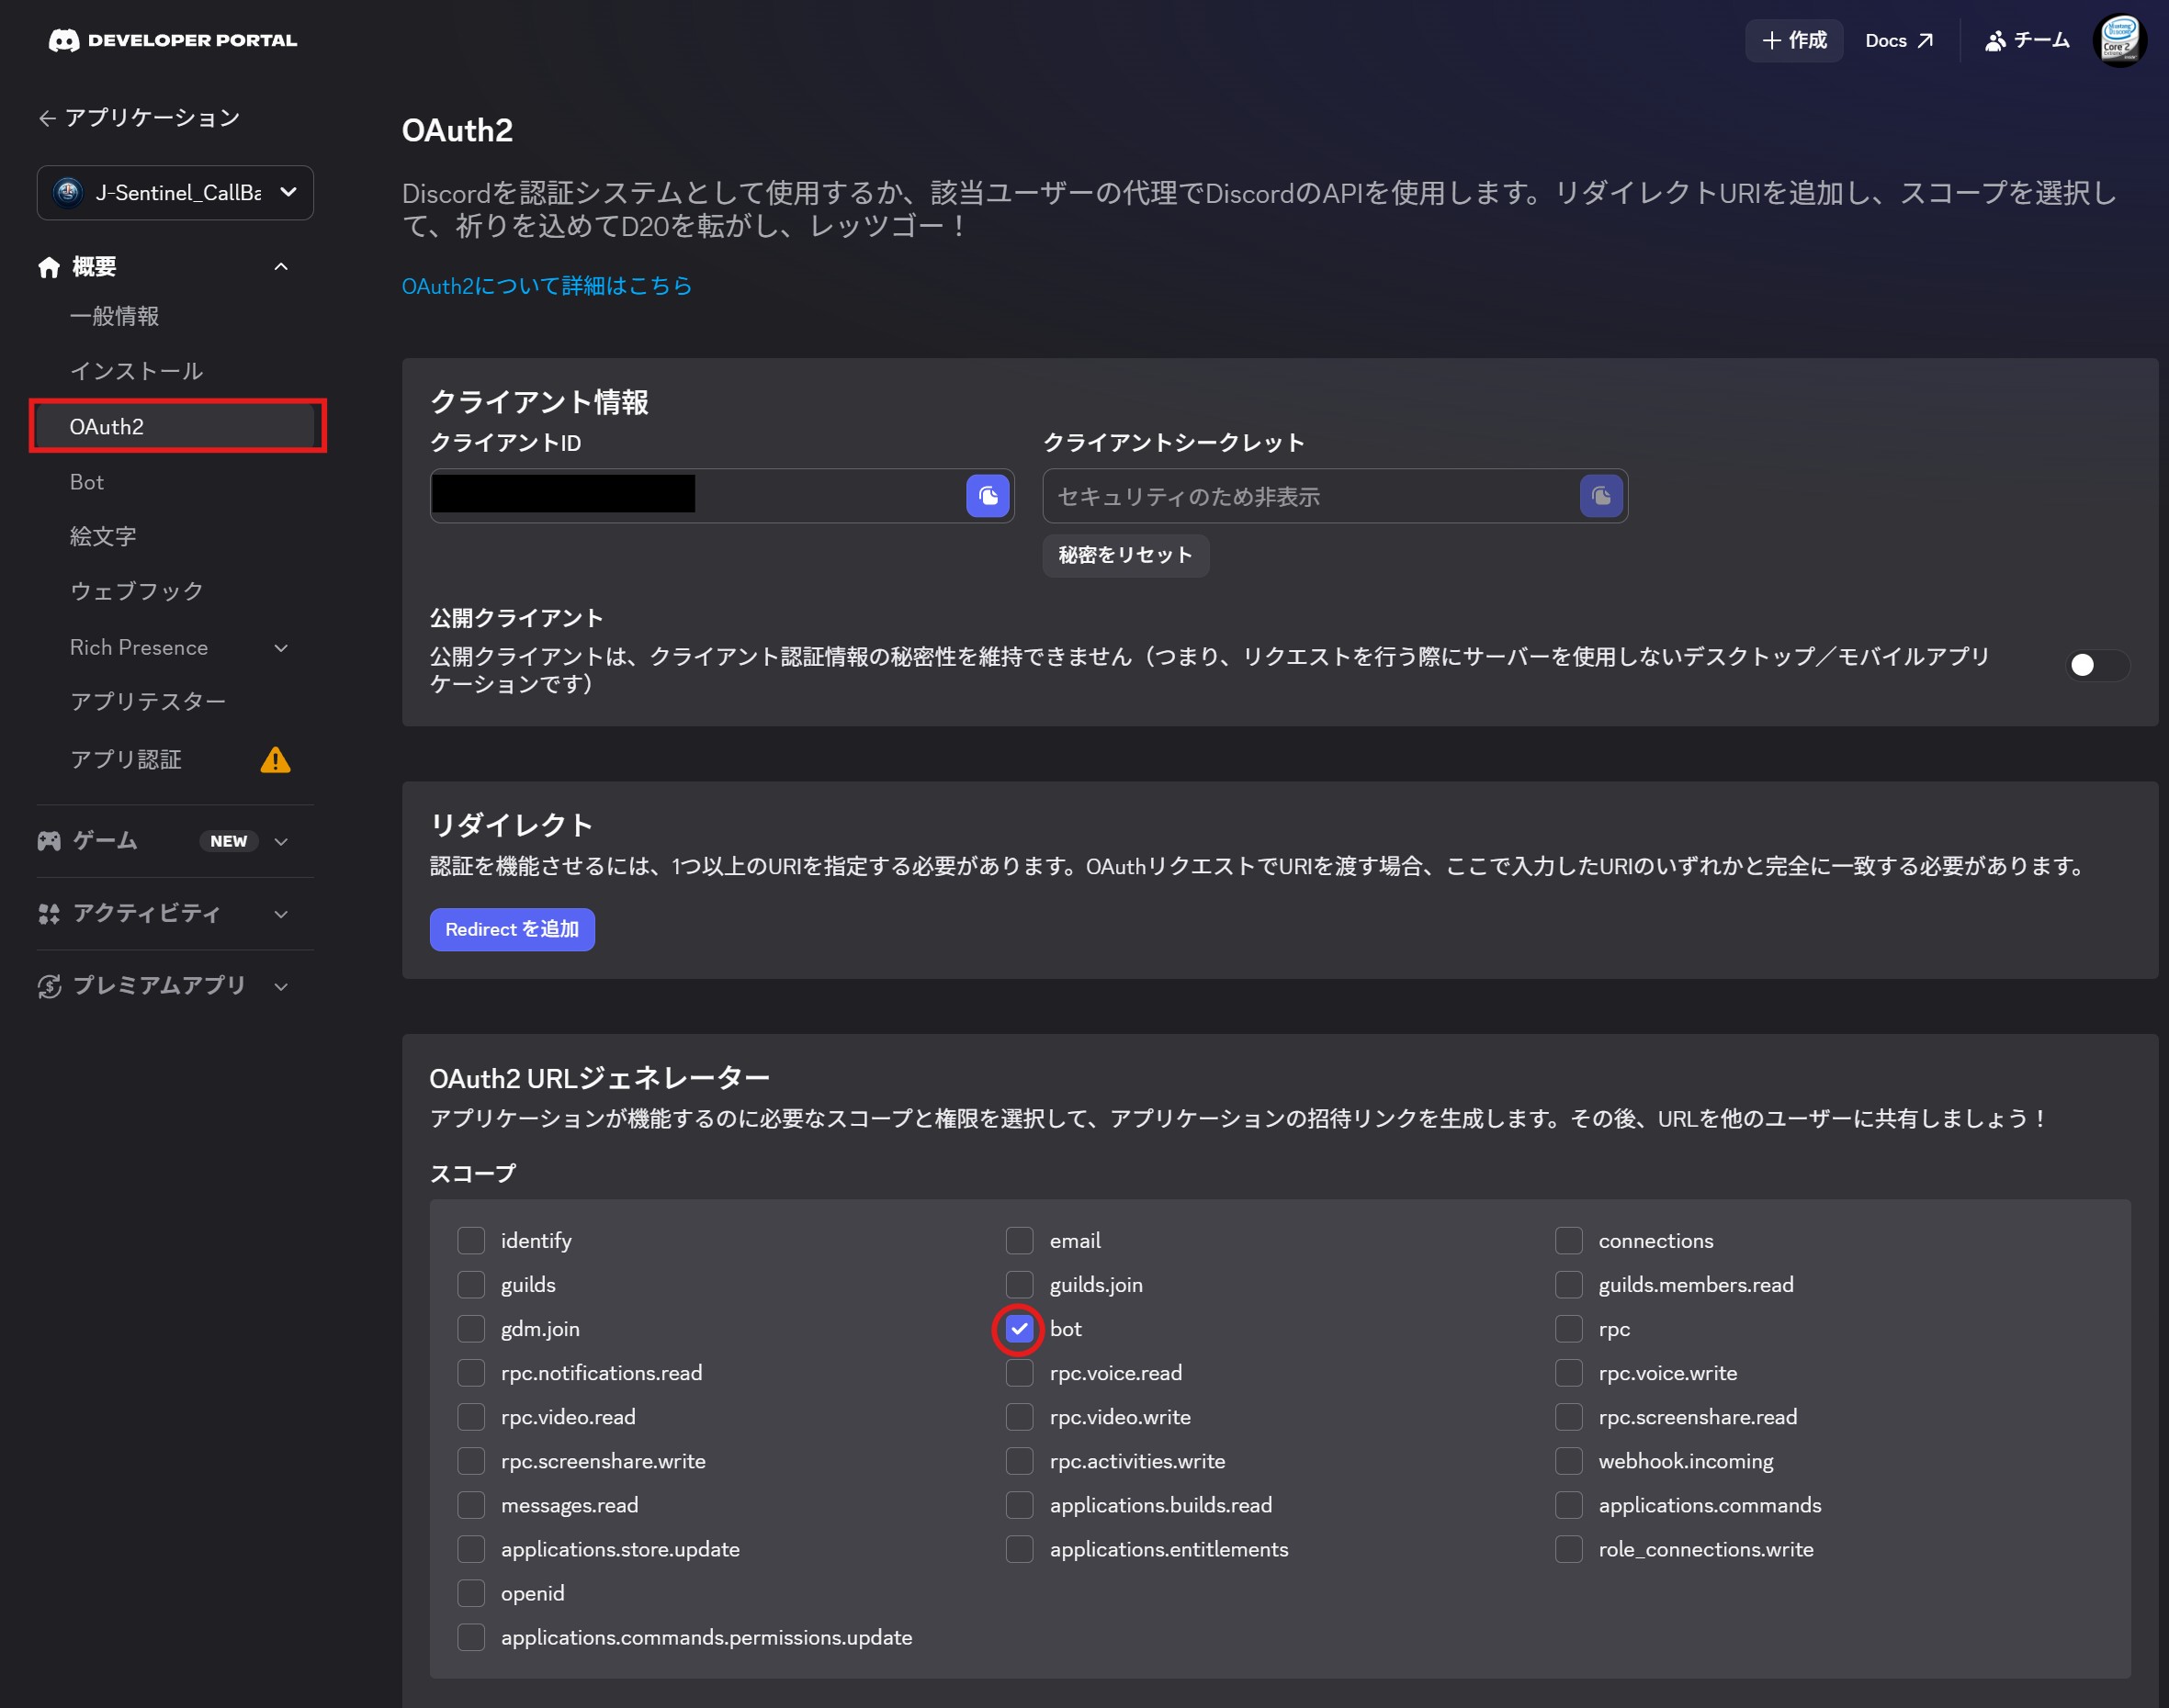Image resolution: width=2169 pixels, height=1708 pixels.
Task: Check the guilds.join checkbox
Action: pyautogui.click(x=1019, y=1285)
